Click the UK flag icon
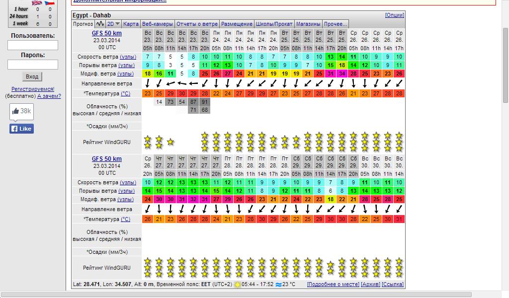Screen dimensions: 509x298 point(37,2)
